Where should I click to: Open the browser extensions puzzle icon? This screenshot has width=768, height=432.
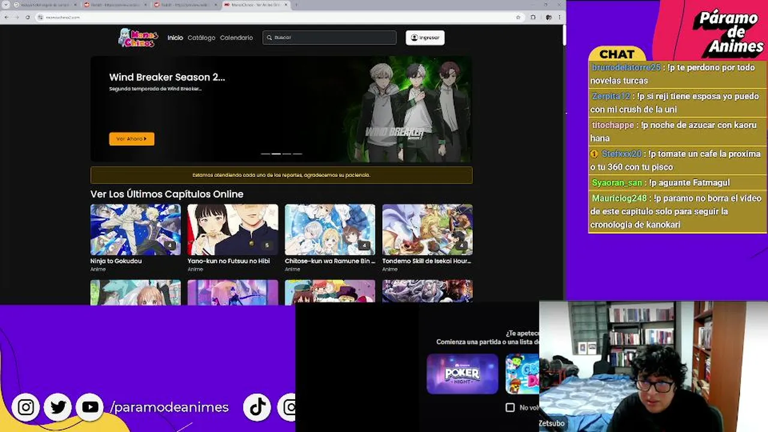click(x=533, y=17)
